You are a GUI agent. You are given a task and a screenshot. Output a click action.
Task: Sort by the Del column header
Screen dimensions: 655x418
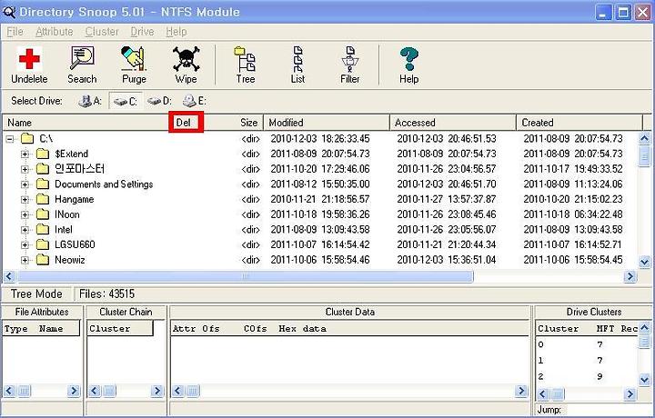coord(186,123)
